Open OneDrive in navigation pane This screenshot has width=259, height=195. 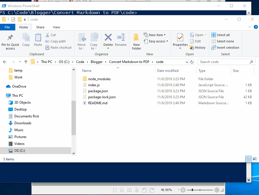[x=19, y=86]
